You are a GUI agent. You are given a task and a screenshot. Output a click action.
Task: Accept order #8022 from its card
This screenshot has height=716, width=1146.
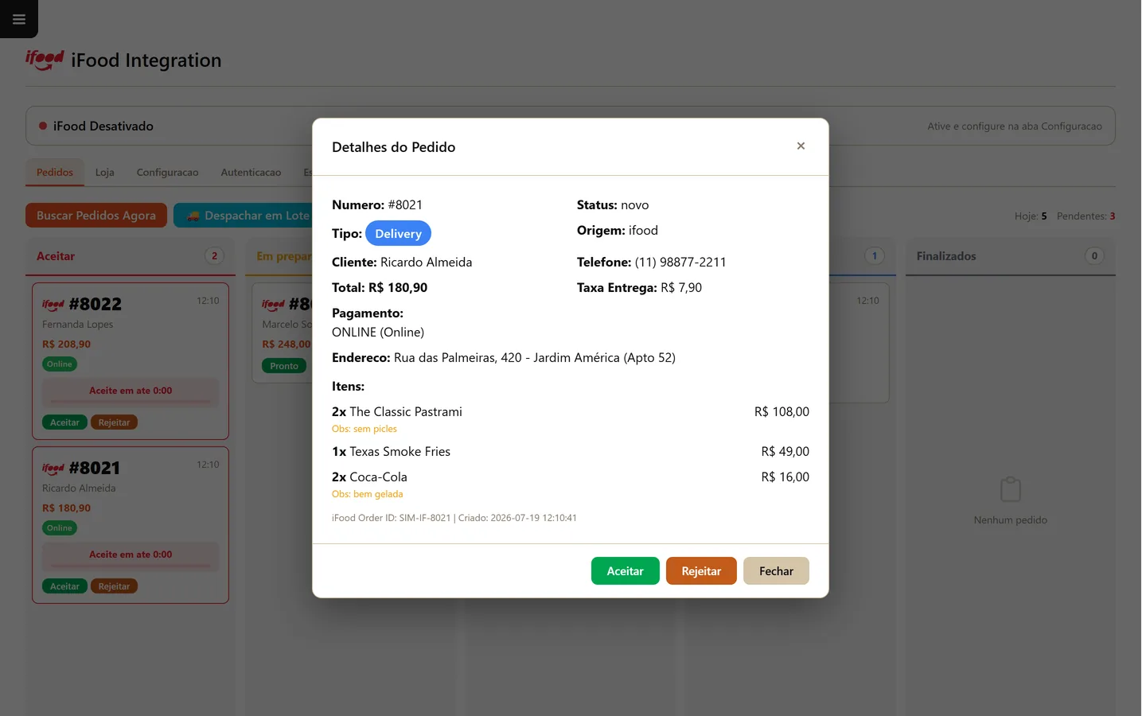tap(64, 422)
